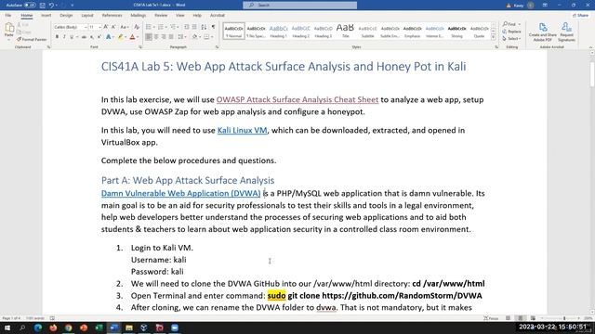Image resolution: width=595 pixels, height=334 pixels.
Task: Align text left
Action: tap(149, 37)
